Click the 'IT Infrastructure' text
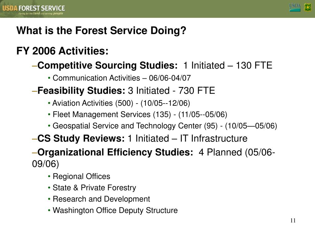This screenshot has width=315, height=236. click(x=213, y=139)
